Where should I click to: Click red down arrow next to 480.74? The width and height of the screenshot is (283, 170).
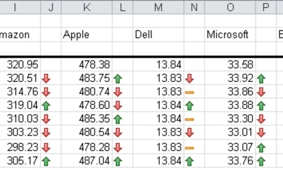(118, 92)
